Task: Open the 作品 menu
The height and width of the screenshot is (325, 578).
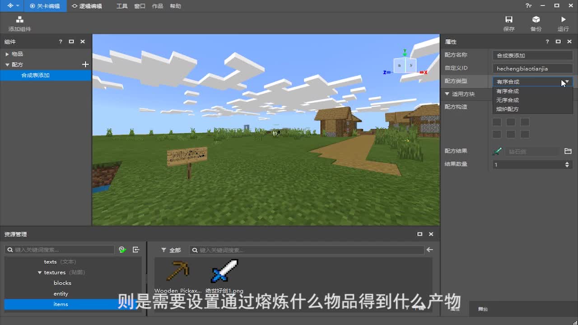Action: pos(158,6)
